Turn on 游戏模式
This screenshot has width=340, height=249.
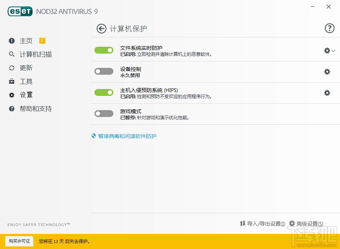tap(104, 113)
